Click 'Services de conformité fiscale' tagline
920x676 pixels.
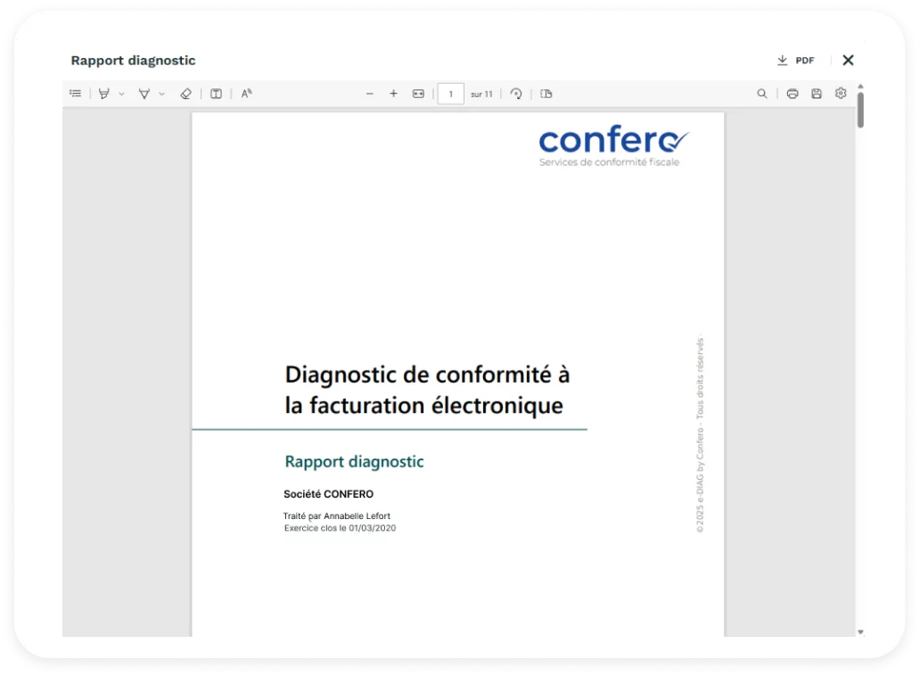pyautogui.click(x=609, y=162)
